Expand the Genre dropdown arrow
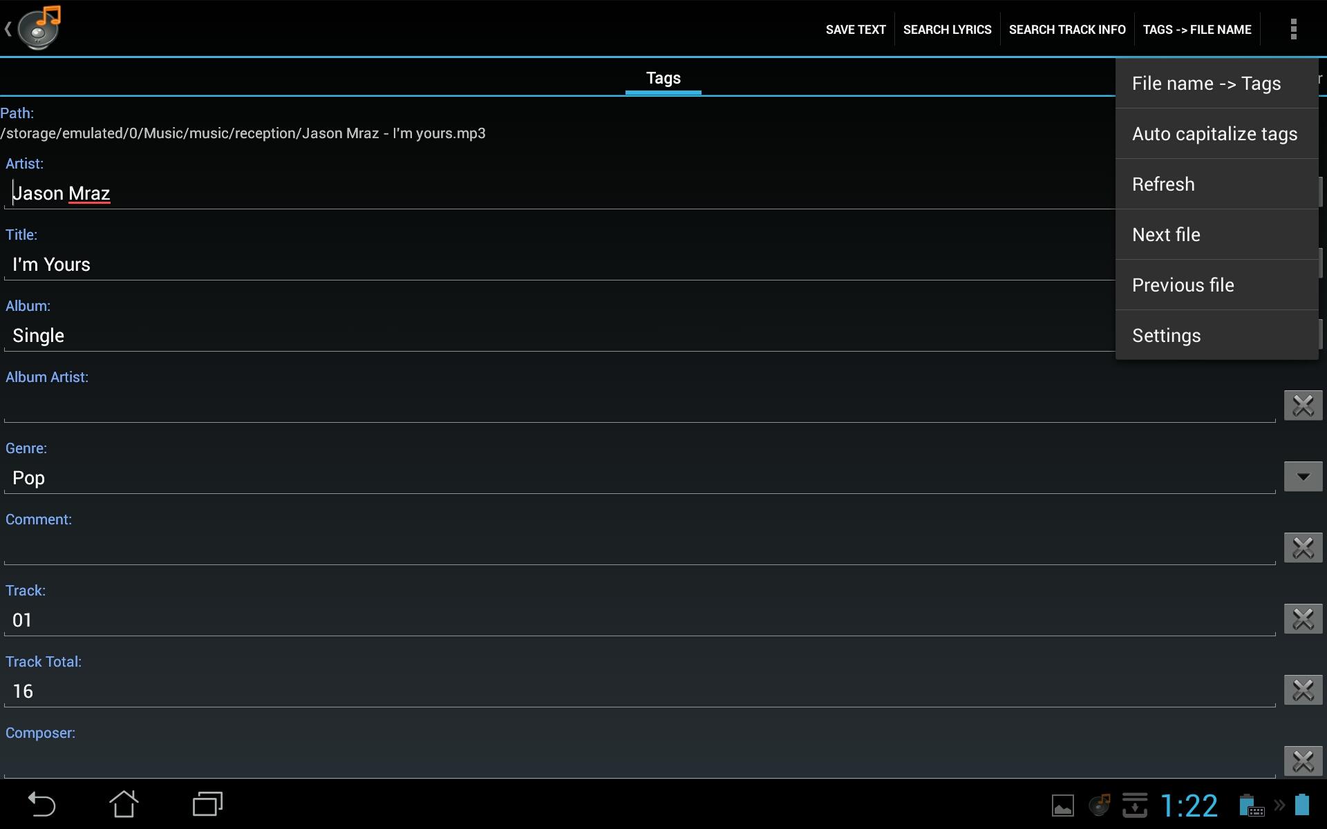Viewport: 1327px width, 829px height. (x=1303, y=477)
